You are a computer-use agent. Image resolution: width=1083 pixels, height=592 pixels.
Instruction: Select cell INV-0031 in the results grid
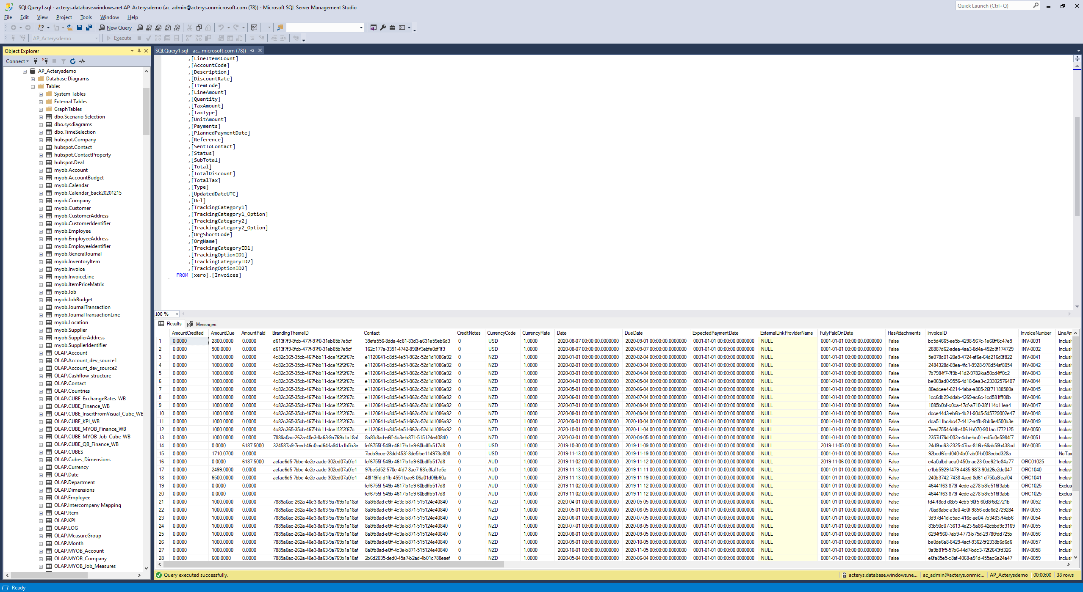1037,341
